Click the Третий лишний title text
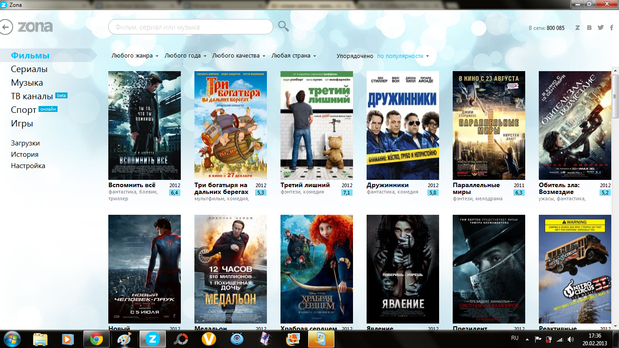Image resolution: width=619 pixels, height=348 pixels. click(305, 185)
